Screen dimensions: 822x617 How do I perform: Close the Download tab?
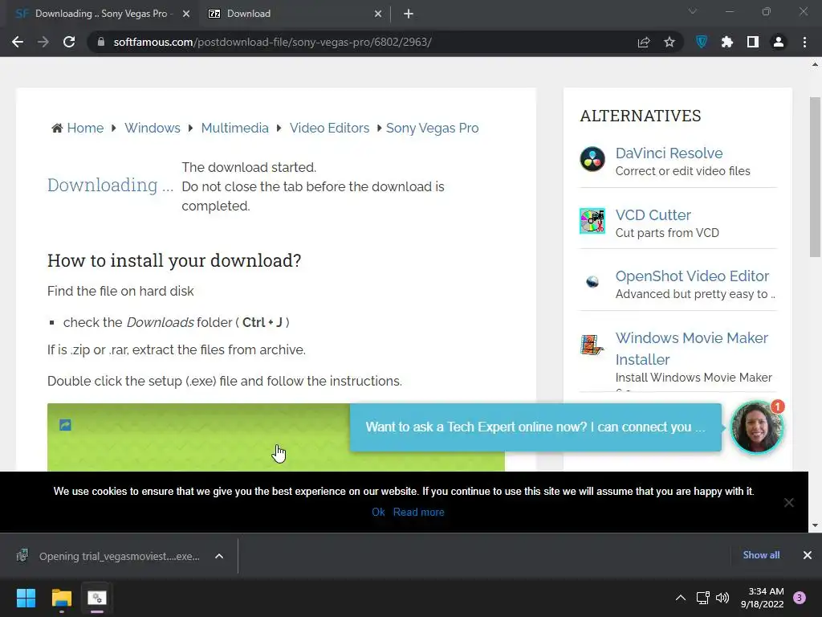coord(378,14)
